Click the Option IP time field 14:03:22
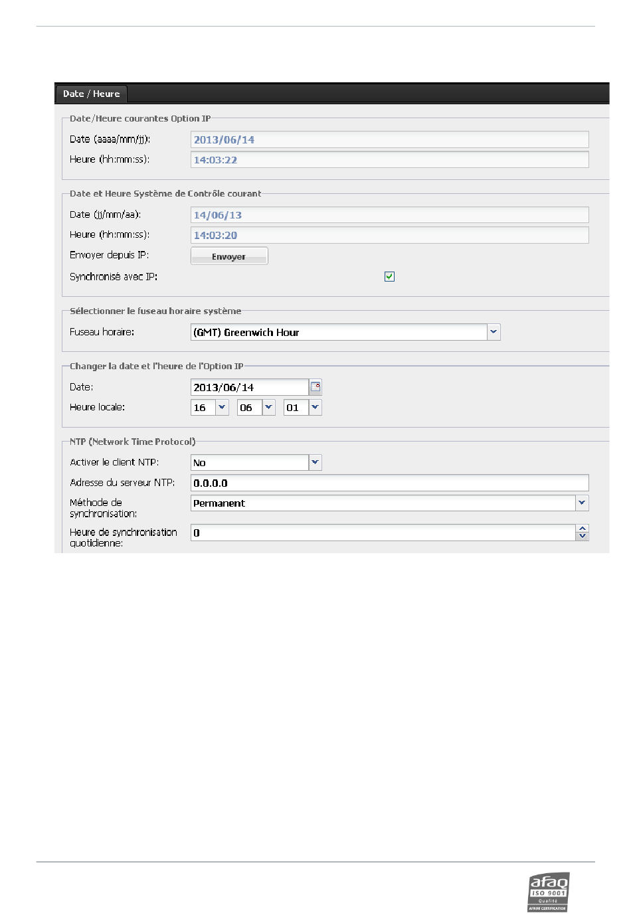The width and height of the screenshot is (631, 915). [390, 160]
